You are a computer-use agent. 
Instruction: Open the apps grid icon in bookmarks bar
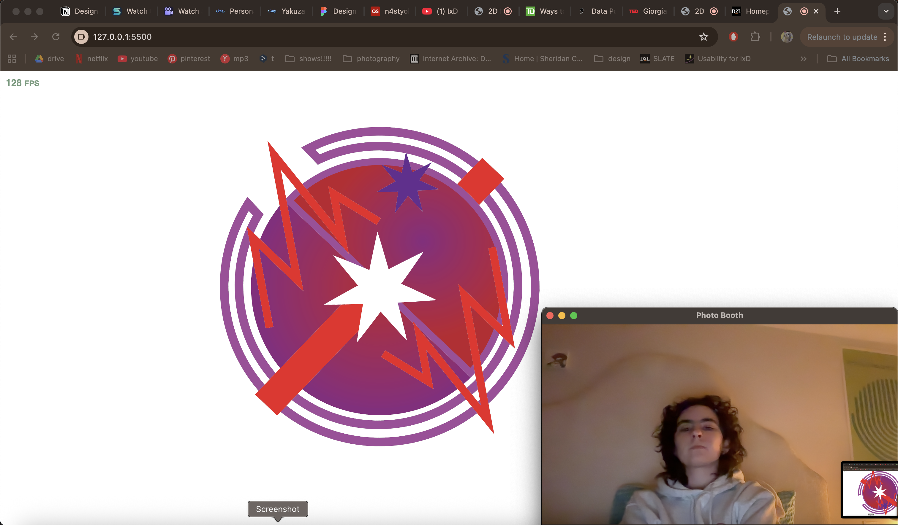[12, 59]
